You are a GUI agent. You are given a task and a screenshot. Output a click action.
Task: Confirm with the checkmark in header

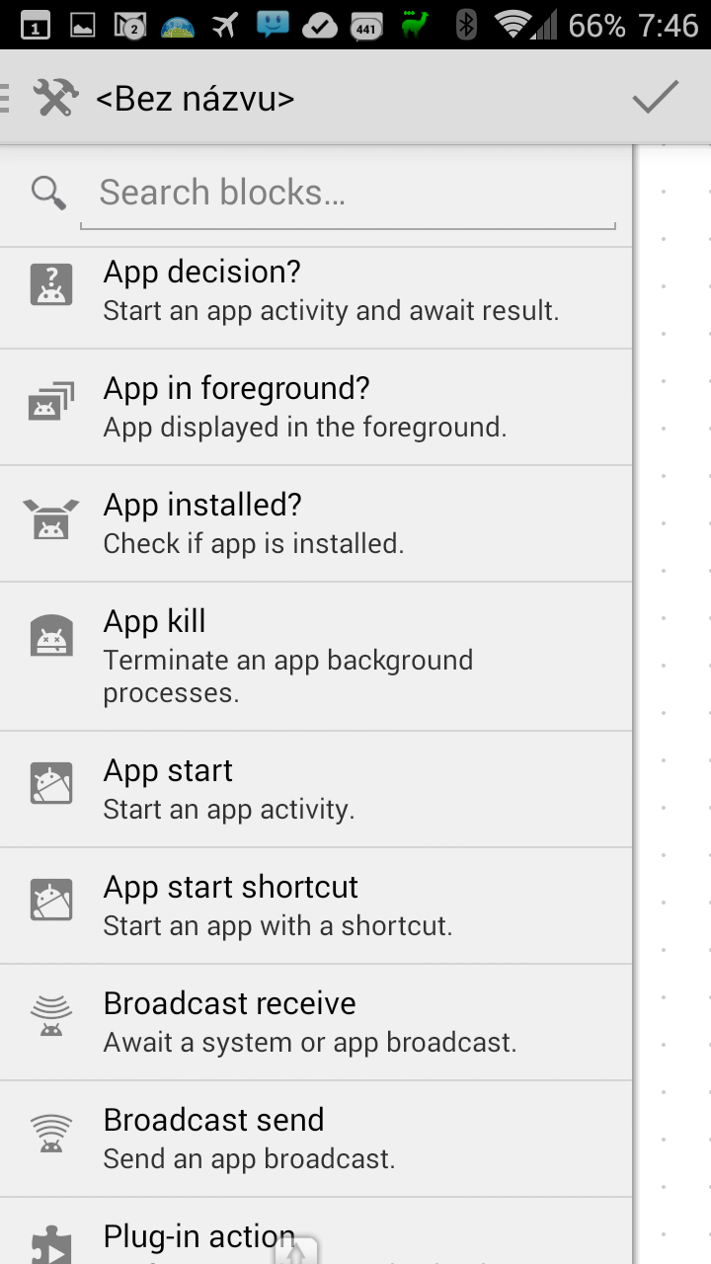656,97
